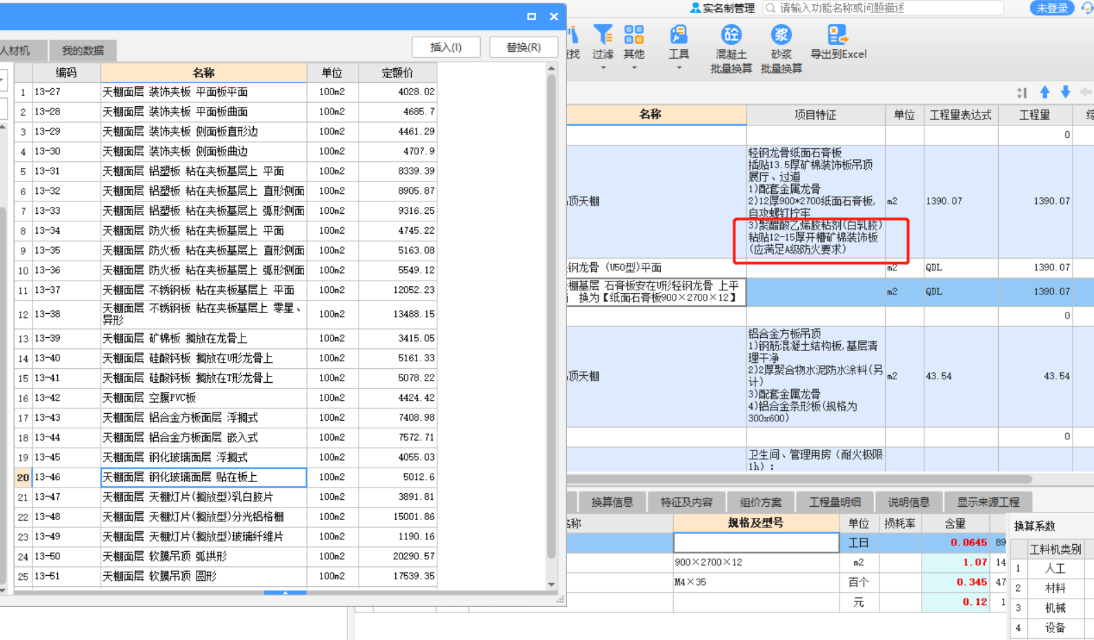The width and height of the screenshot is (1094, 640).
Task: Select row 13-39 矿棉板 搁放在龙骨上
Action: click(x=226, y=339)
